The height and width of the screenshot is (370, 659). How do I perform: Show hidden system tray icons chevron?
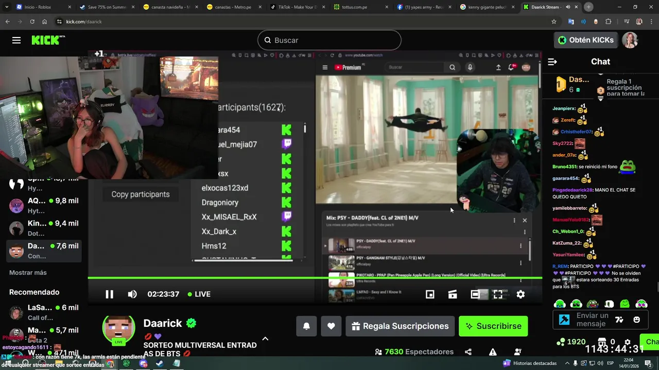click(x=567, y=363)
